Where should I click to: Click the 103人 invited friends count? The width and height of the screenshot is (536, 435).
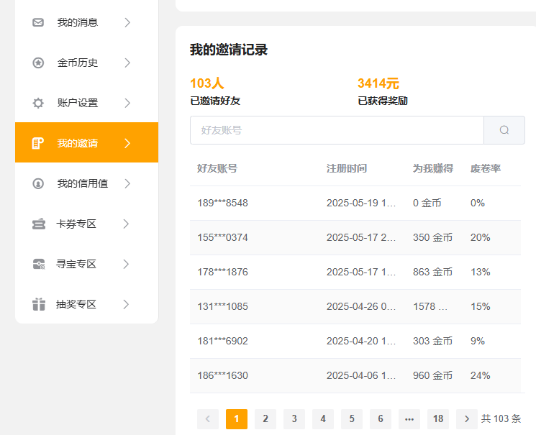(x=206, y=83)
